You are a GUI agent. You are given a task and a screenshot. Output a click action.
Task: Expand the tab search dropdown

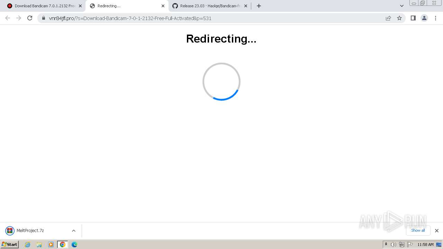coord(402,6)
